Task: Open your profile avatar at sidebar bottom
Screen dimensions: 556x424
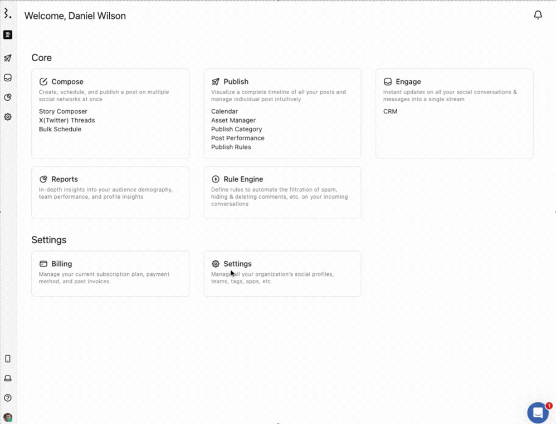Action: tap(8, 417)
